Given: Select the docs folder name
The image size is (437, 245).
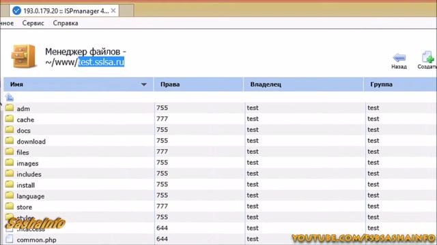Looking at the screenshot, I should point(24,131).
